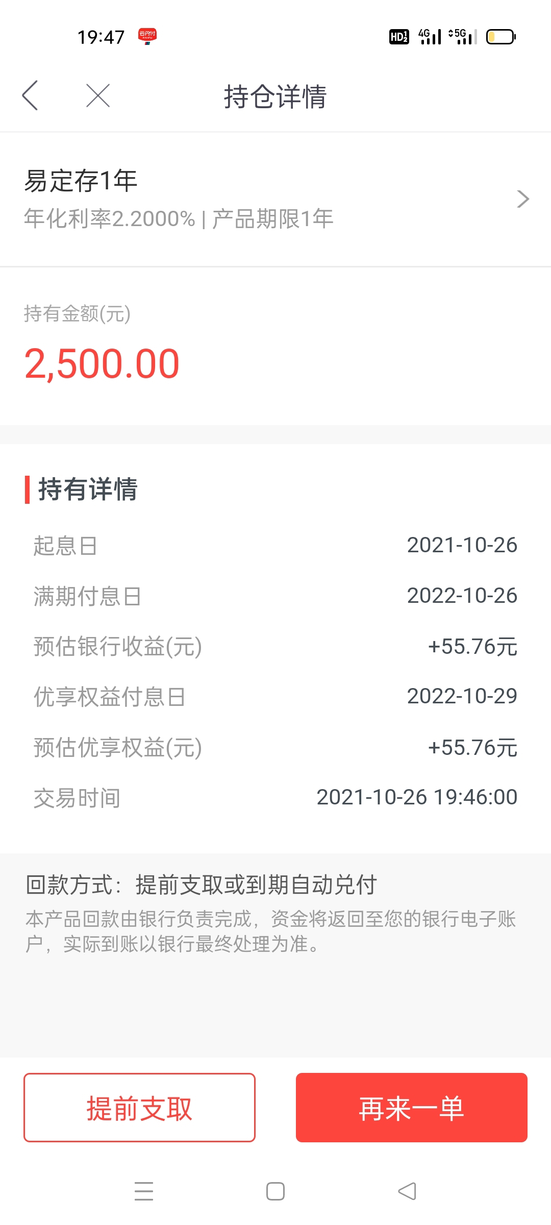Tap the Android home square icon
This screenshot has width=551, height=1225.
pyautogui.click(x=275, y=1191)
